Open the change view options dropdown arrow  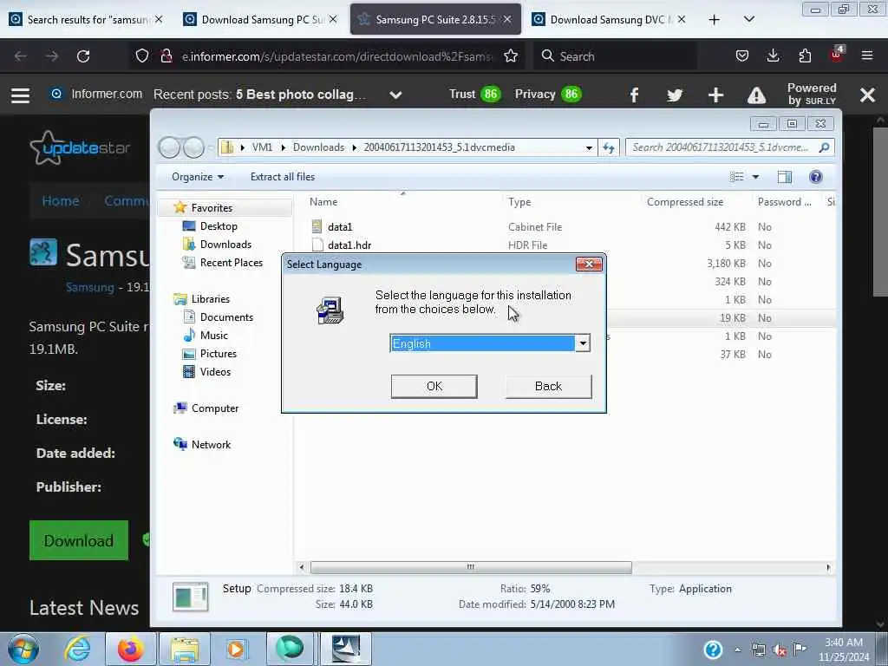[755, 177]
